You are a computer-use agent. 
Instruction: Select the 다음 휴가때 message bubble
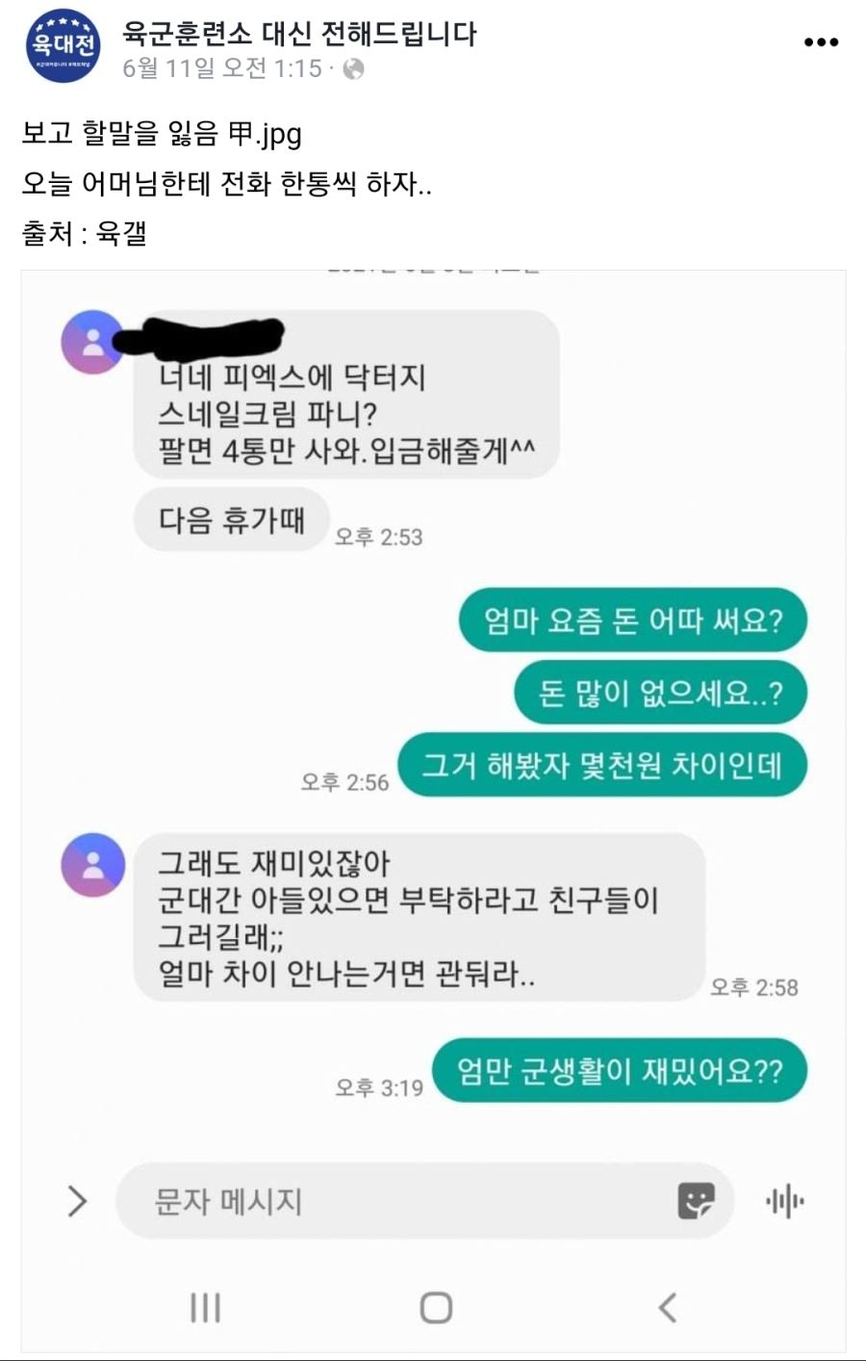(x=232, y=520)
